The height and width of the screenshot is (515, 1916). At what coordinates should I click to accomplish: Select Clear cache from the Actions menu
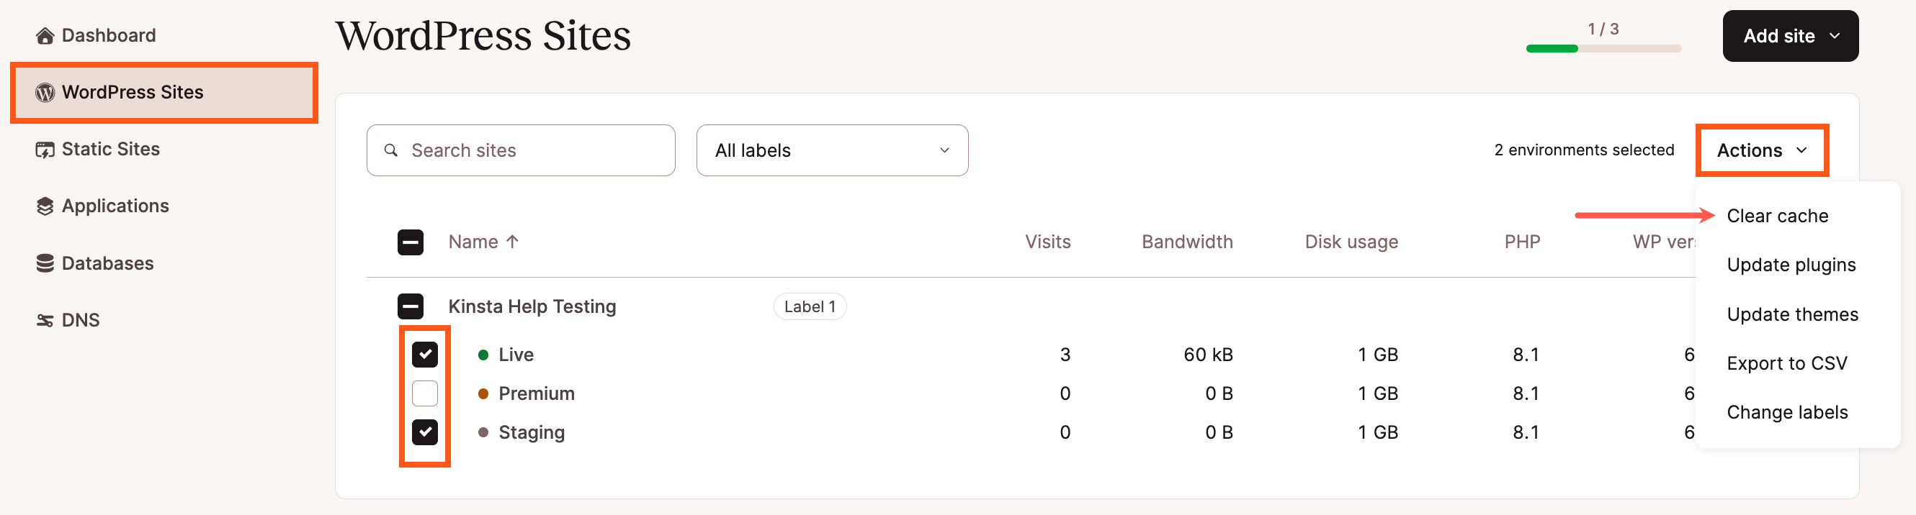coord(1777,216)
